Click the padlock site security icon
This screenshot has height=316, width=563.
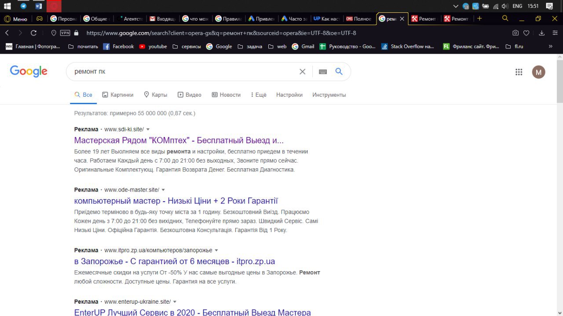(x=76, y=33)
